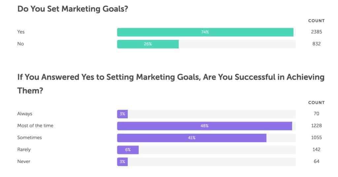Click the count value 1228
Image resolution: width=338 pixels, height=177 pixels.
(x=317, y=126)
